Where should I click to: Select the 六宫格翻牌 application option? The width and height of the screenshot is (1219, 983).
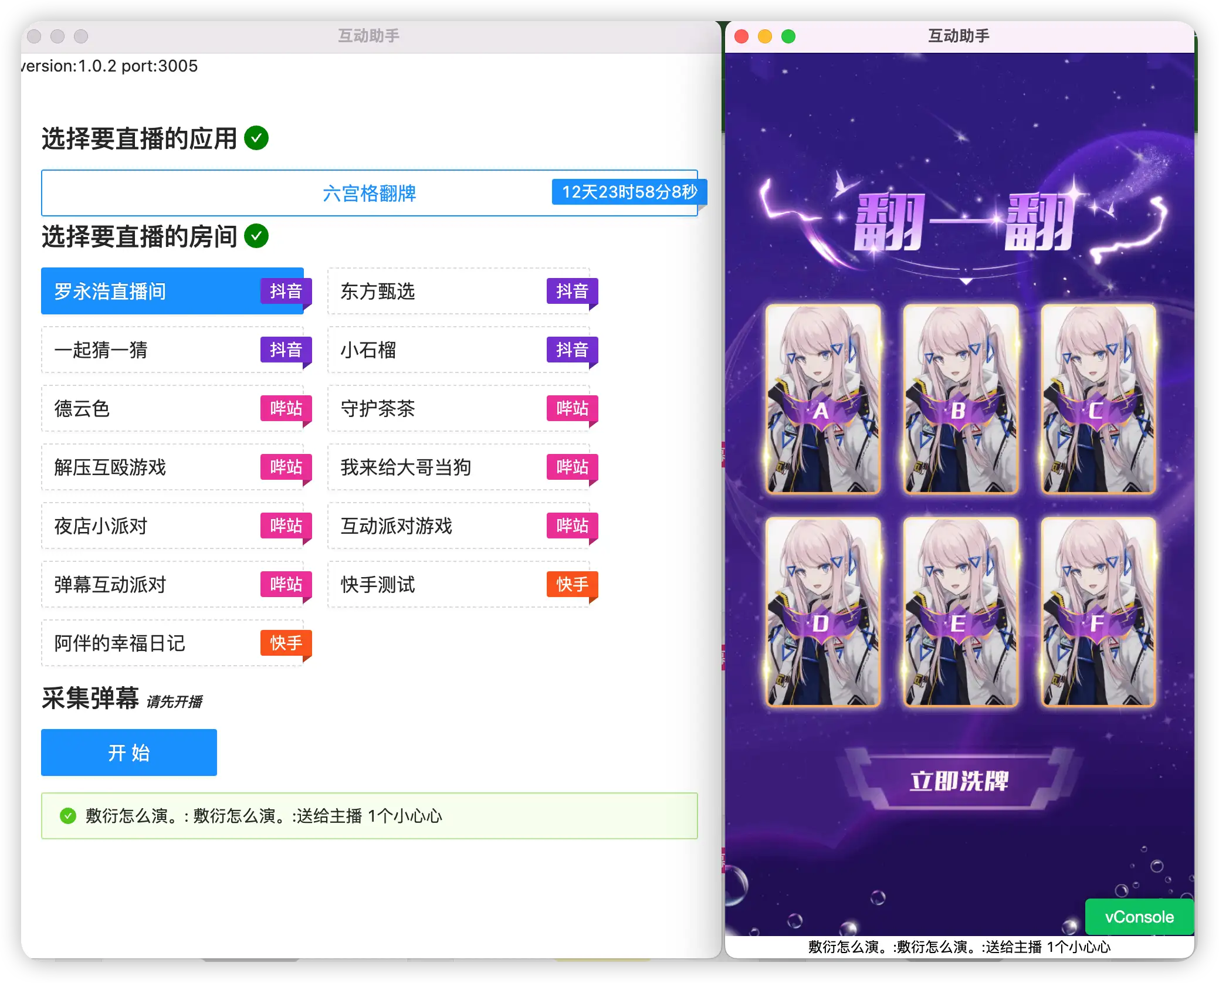point(369,193)
